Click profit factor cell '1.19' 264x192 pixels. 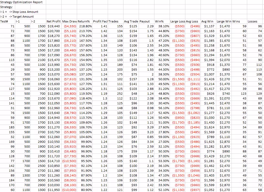click(x=100, y=94)
